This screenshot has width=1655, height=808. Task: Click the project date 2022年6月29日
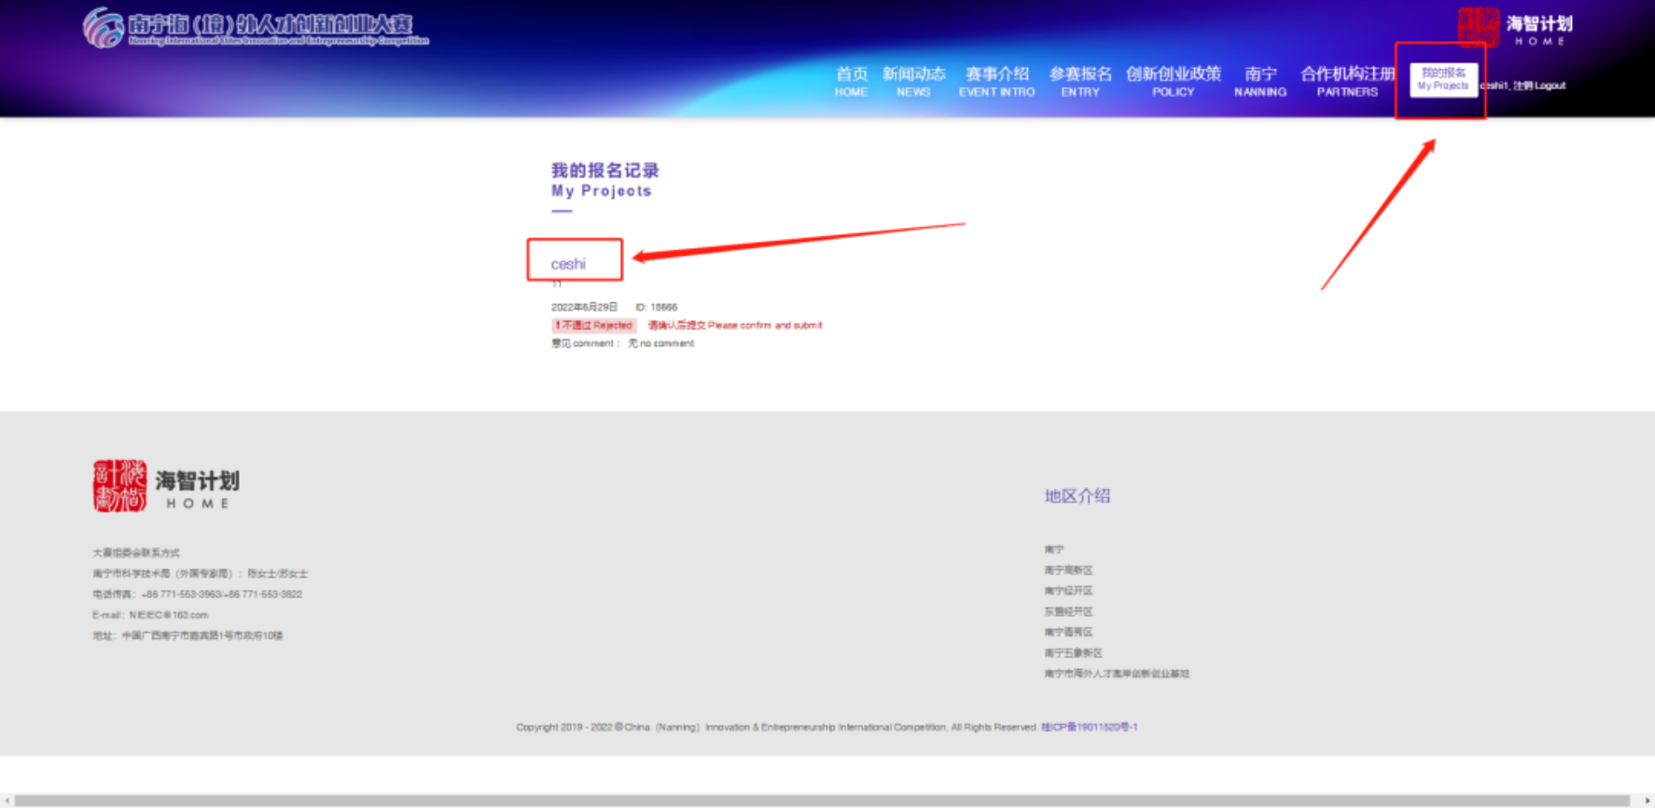point(584,307)
